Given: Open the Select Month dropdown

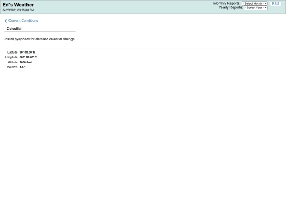Looking at the screenshot, I should tap(255, 4).
